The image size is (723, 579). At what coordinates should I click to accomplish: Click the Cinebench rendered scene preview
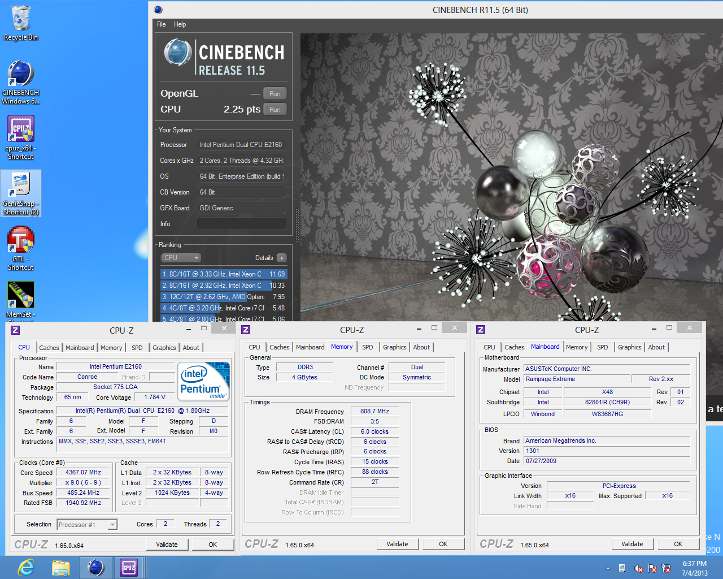(x=511, y=178)
